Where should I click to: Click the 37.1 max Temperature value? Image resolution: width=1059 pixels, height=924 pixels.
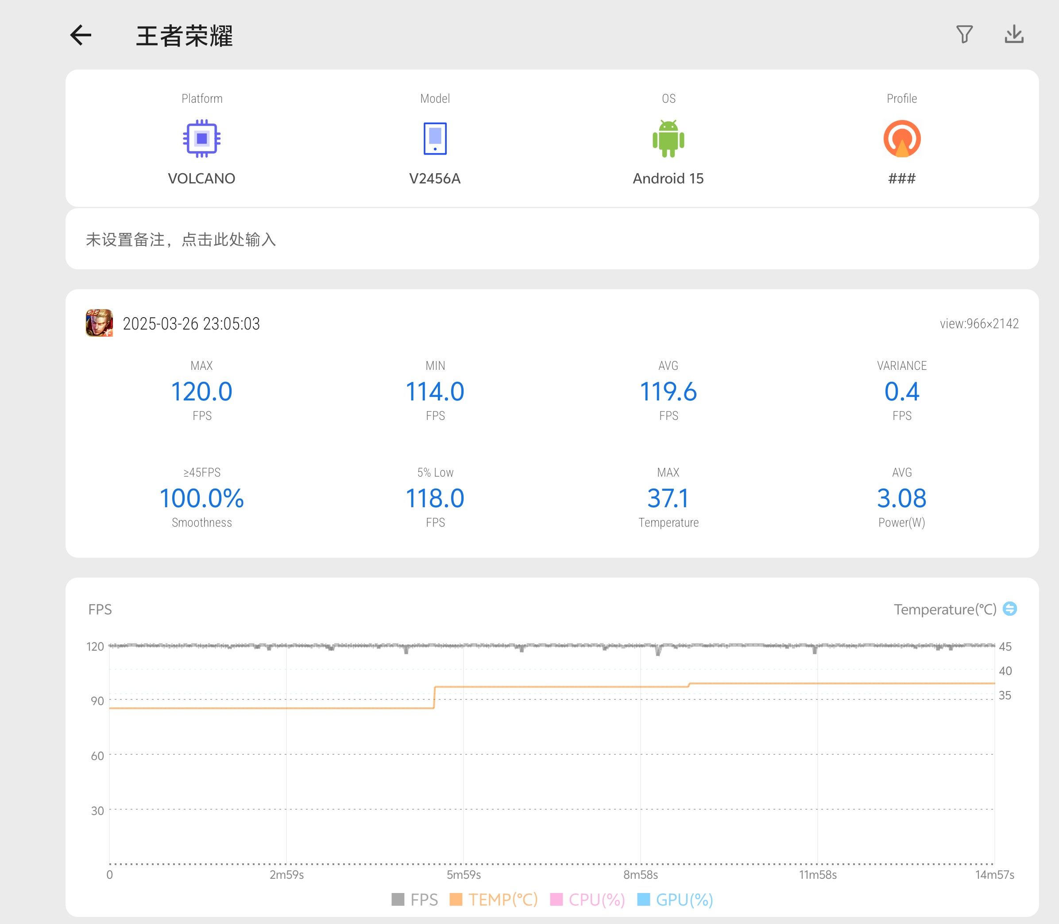pyautogui.click(x=669, y=498)
